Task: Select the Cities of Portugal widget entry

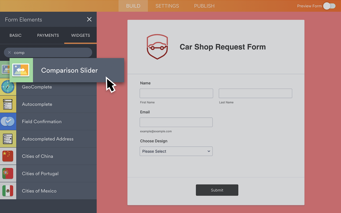Action: pyautogui.click(x=40, y=173)
